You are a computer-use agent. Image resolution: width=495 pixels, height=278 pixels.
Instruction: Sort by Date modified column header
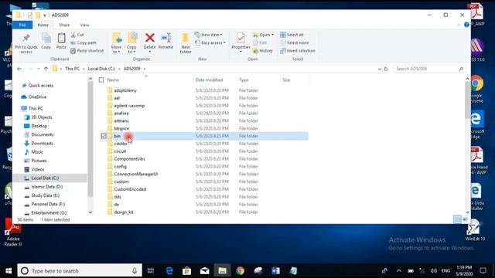(x=209, y=80)
